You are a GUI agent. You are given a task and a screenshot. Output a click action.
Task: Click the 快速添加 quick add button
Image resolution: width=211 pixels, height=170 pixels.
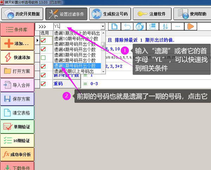pos(17,57)
